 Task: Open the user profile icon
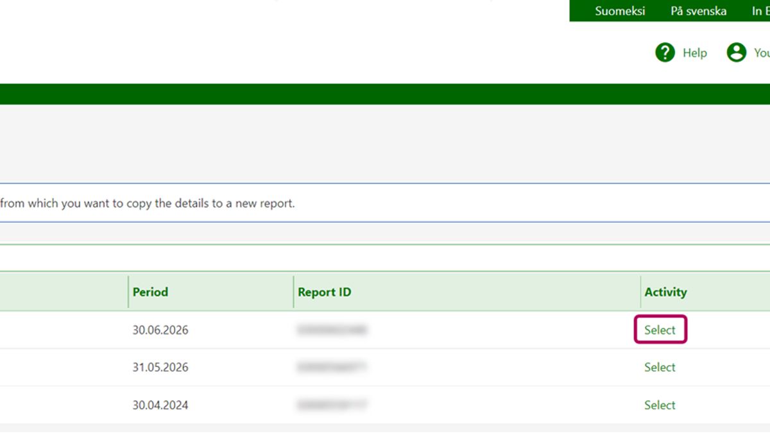[736, 53]
